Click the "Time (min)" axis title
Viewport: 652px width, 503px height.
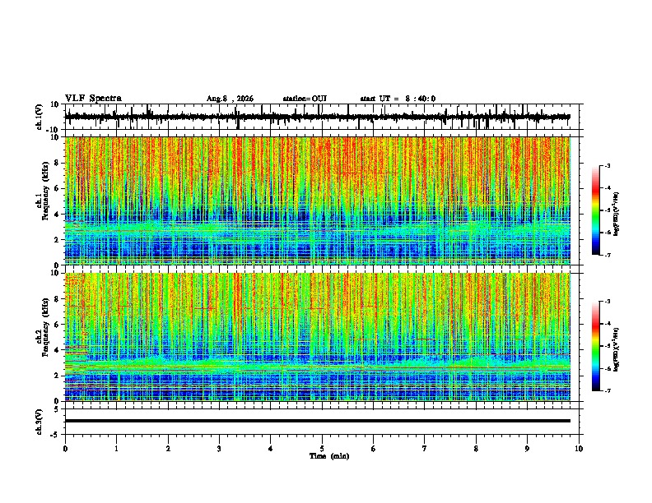click(329, 456)
